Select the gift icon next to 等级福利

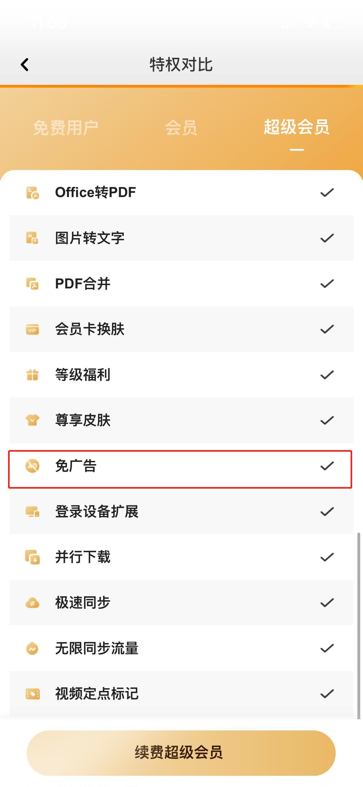pyautogui.click(x=32, y=375)
